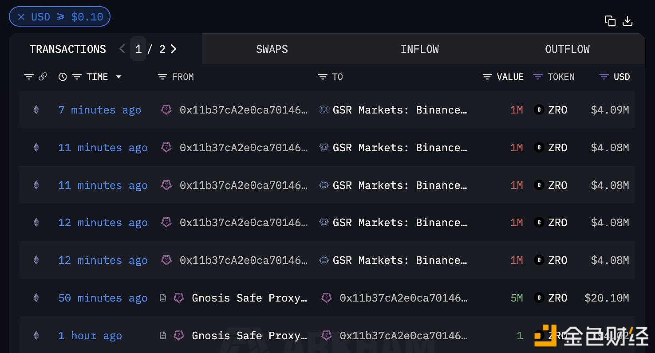
Task: Open the TOKEN column filter
Action: click(x=538, y=77)
